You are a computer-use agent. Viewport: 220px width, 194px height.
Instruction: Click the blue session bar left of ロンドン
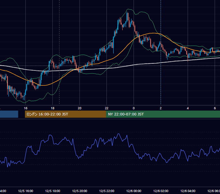[9, 114]
